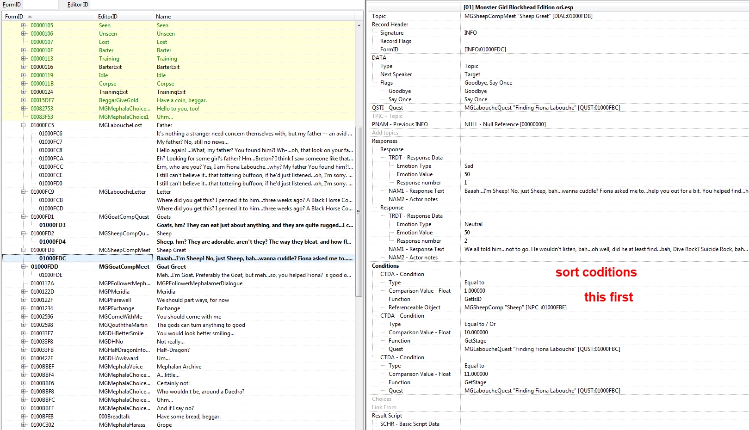749x430 pixels.
Task: Click the Topic value MGSheepCompMeet Sheep Greet
Action: 528,16
